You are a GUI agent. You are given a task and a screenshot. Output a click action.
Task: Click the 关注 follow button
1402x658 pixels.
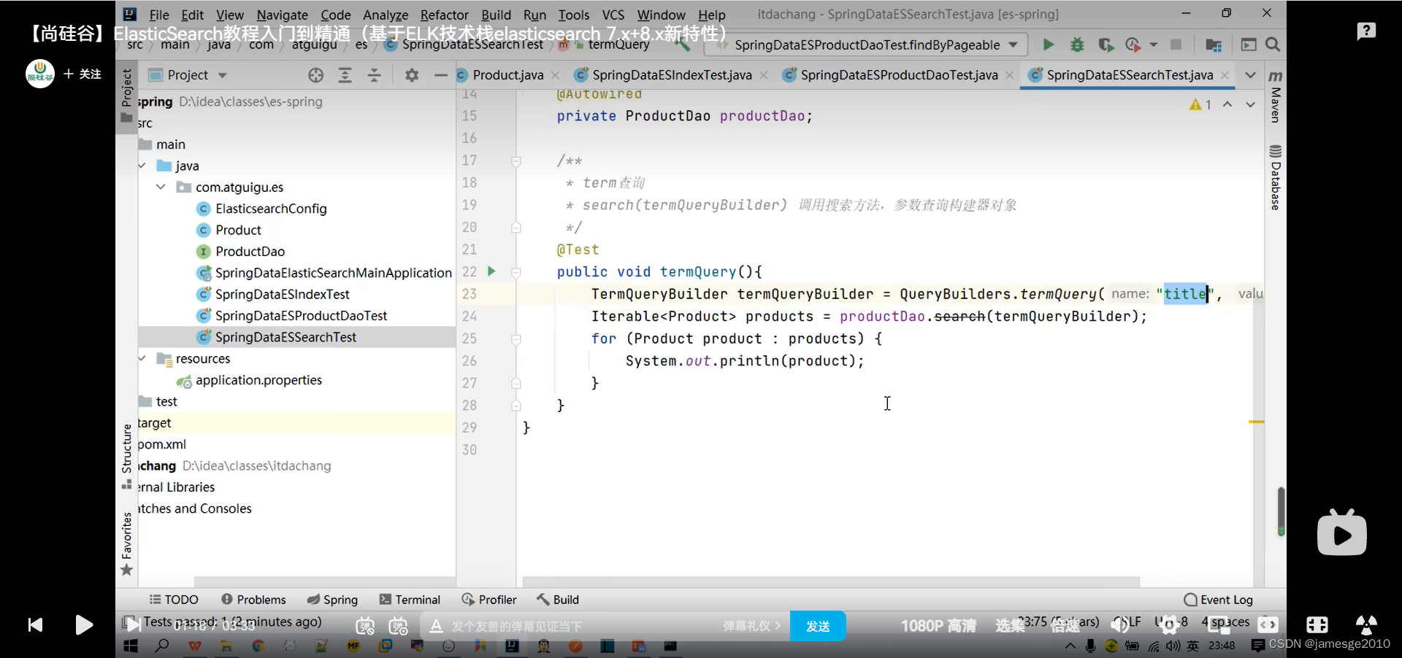tap(83, 74)
